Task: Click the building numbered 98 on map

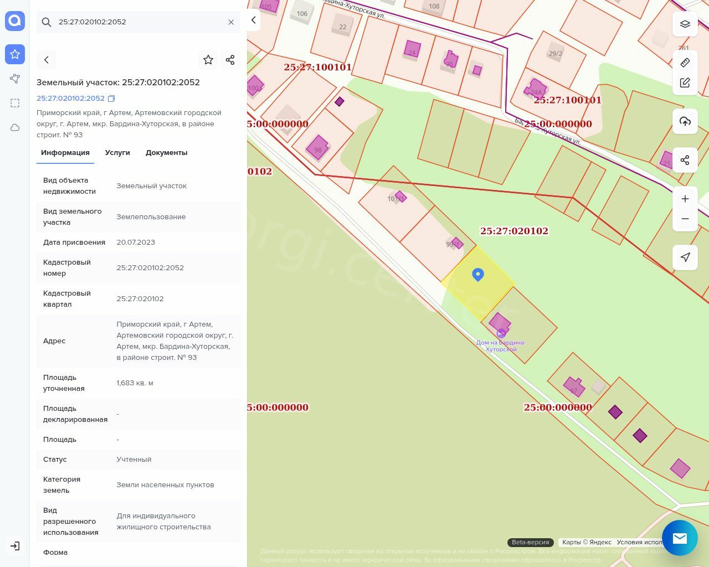Action: pyautogui.click(x=317, y=148)
